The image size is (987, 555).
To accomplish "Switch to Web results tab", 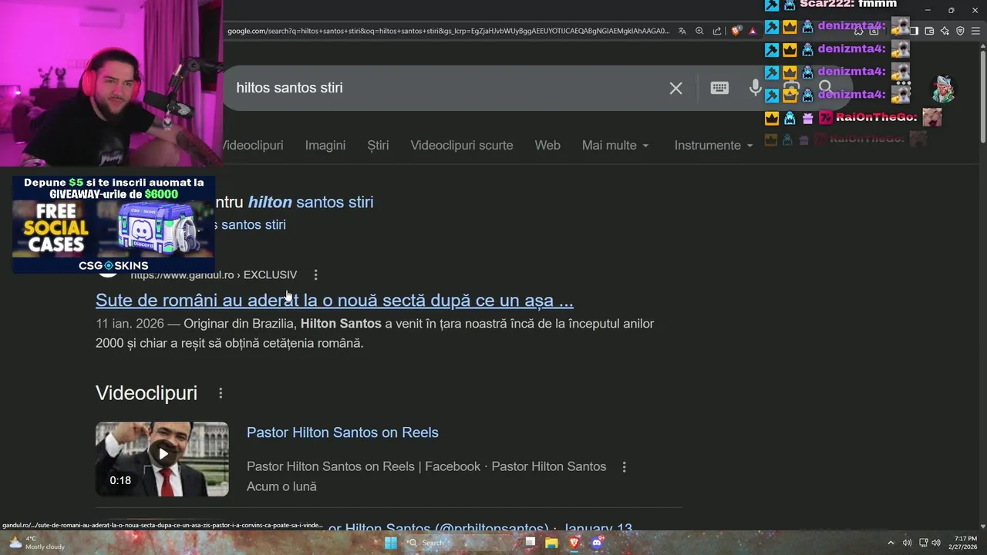I will click(547, 145).
